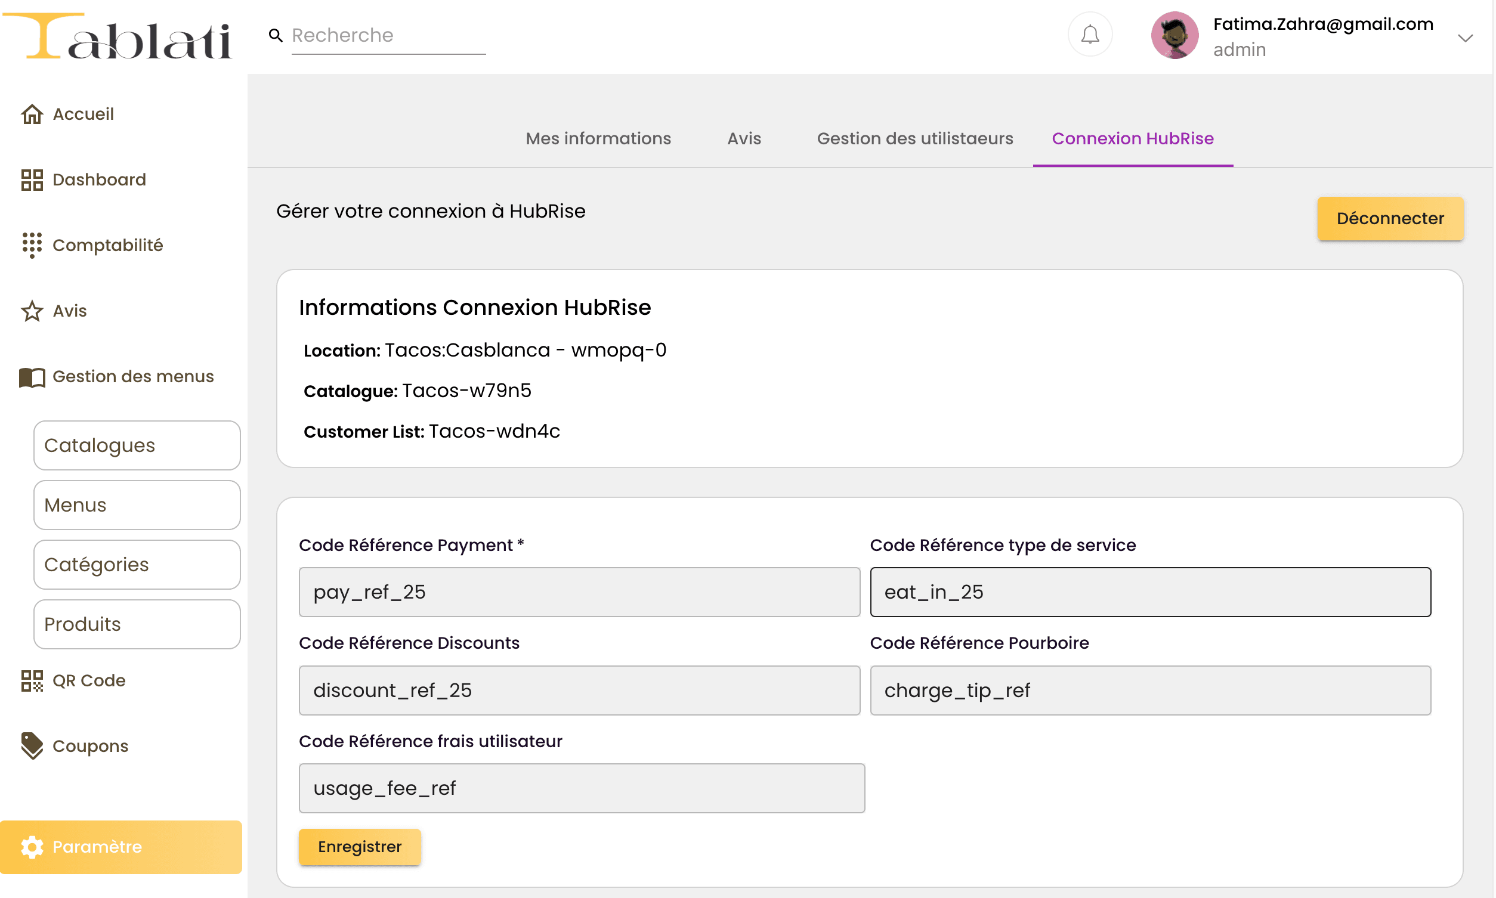Screen dimensions: 1496x898
Task: Click the Déconnecter button
Action: click(x=1390, y=218)
